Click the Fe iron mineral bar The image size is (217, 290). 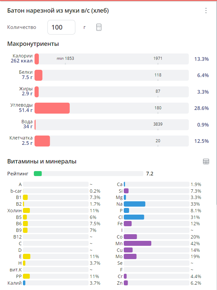[x=156, y=224]
